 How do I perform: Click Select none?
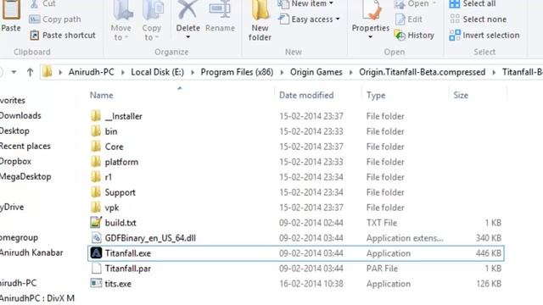[x=478, y=19]
